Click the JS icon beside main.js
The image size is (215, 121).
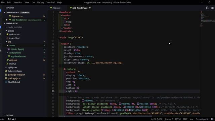click(x=7, y=64)
